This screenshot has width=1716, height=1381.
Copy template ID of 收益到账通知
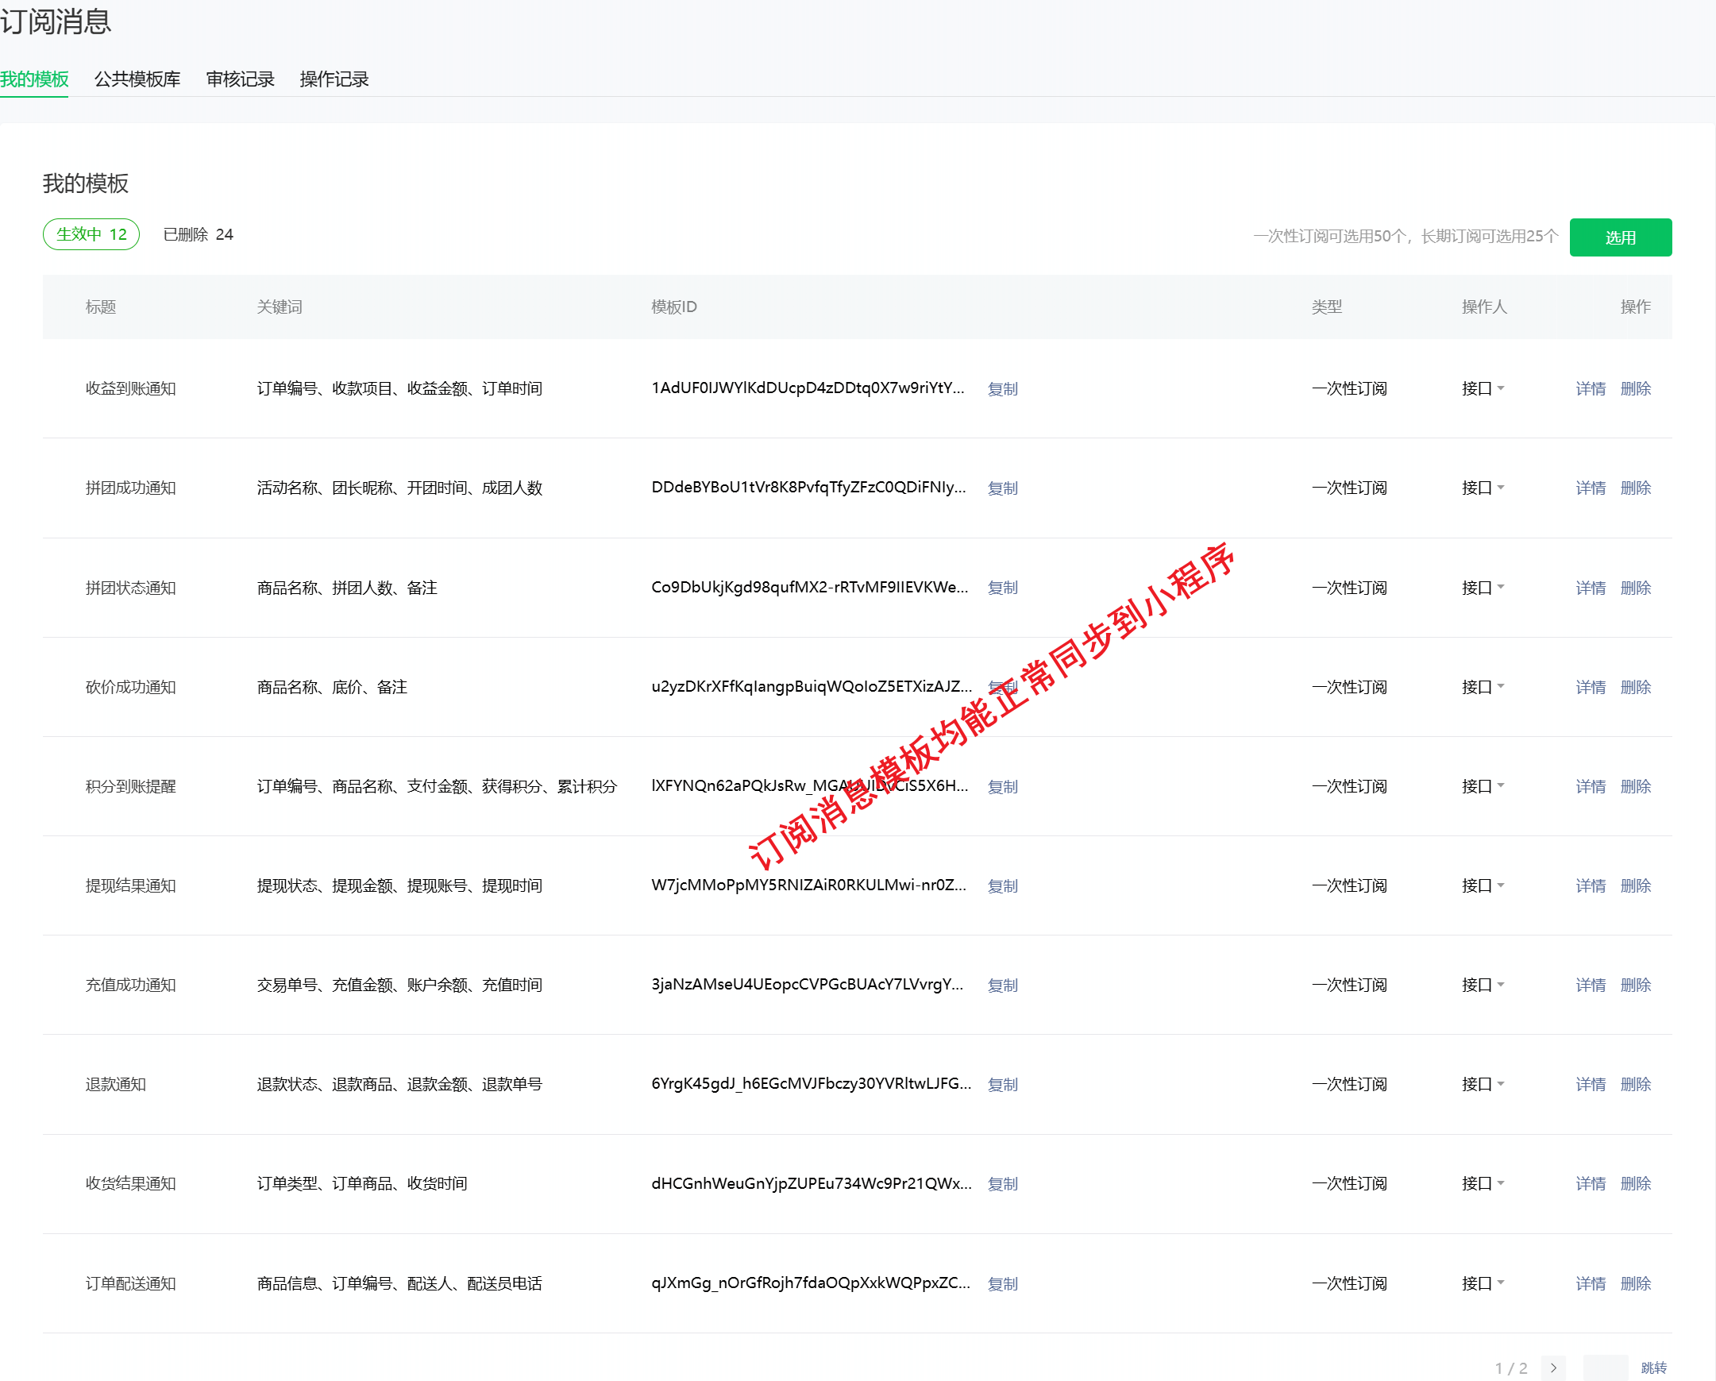(x=1002, y=388)
